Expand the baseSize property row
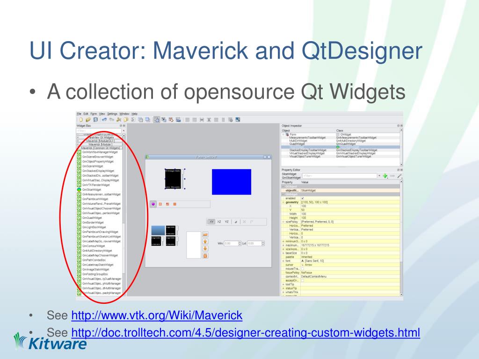The height and width of the screenshot is (359, 479). [283, 253]
